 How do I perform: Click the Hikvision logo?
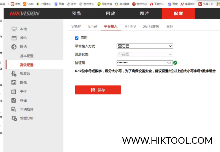pyautogui.click(x=24, y=13)
